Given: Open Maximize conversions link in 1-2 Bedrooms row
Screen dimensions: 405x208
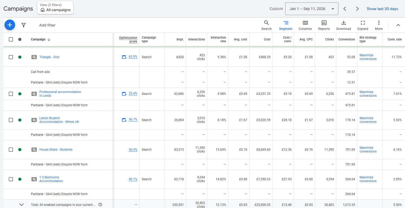Looking at the screenshot, I should [368, 179].
